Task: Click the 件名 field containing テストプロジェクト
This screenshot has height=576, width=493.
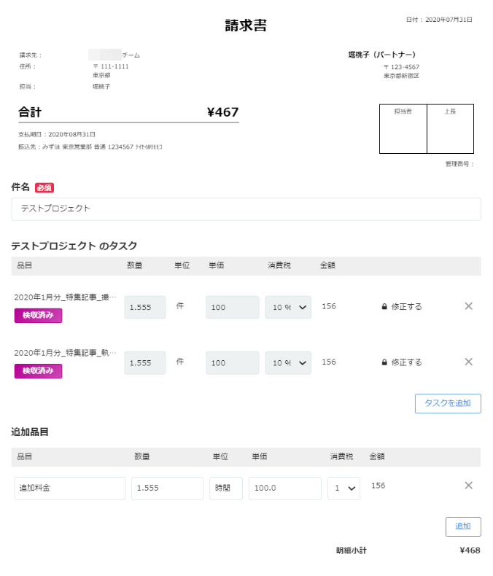Action: click(x=246, y=209)
